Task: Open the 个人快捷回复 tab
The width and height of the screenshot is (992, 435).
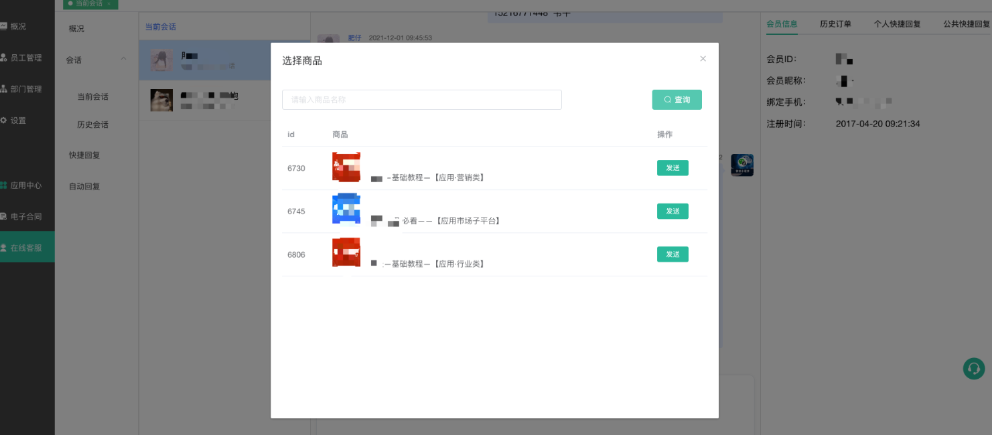Action: point(897,24)
